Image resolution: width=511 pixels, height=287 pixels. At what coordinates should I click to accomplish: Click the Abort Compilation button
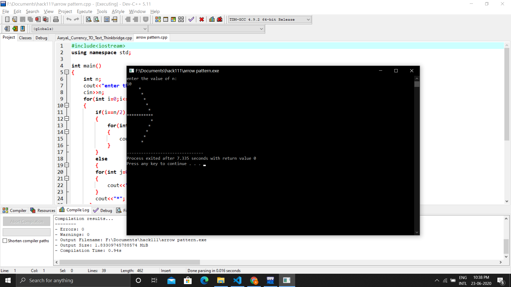(x=27, y=221)
